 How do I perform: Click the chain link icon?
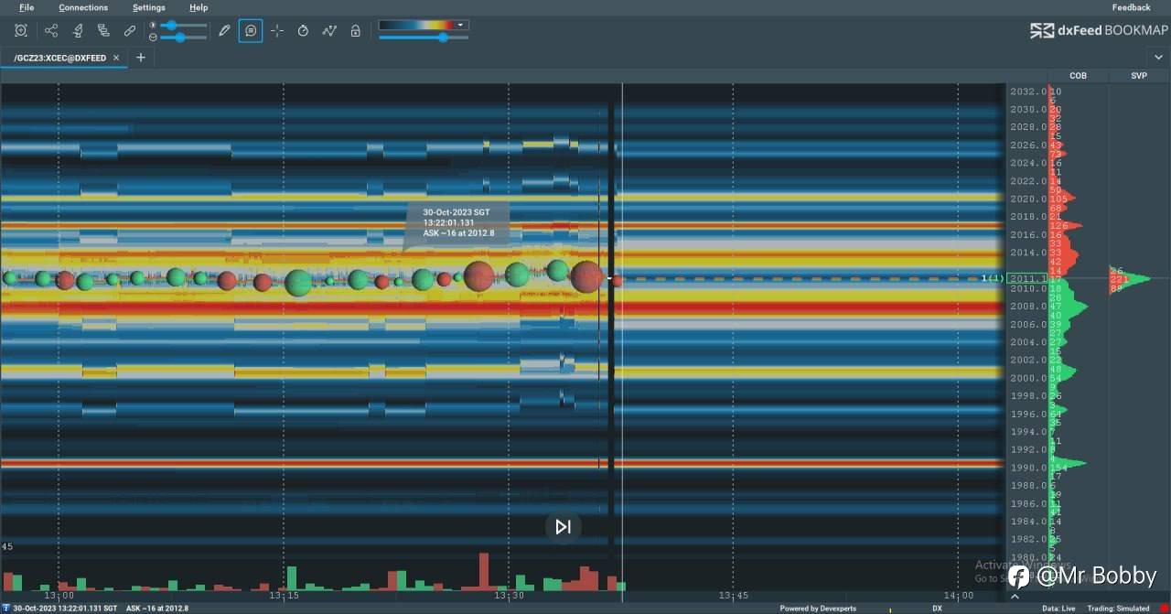130,30
